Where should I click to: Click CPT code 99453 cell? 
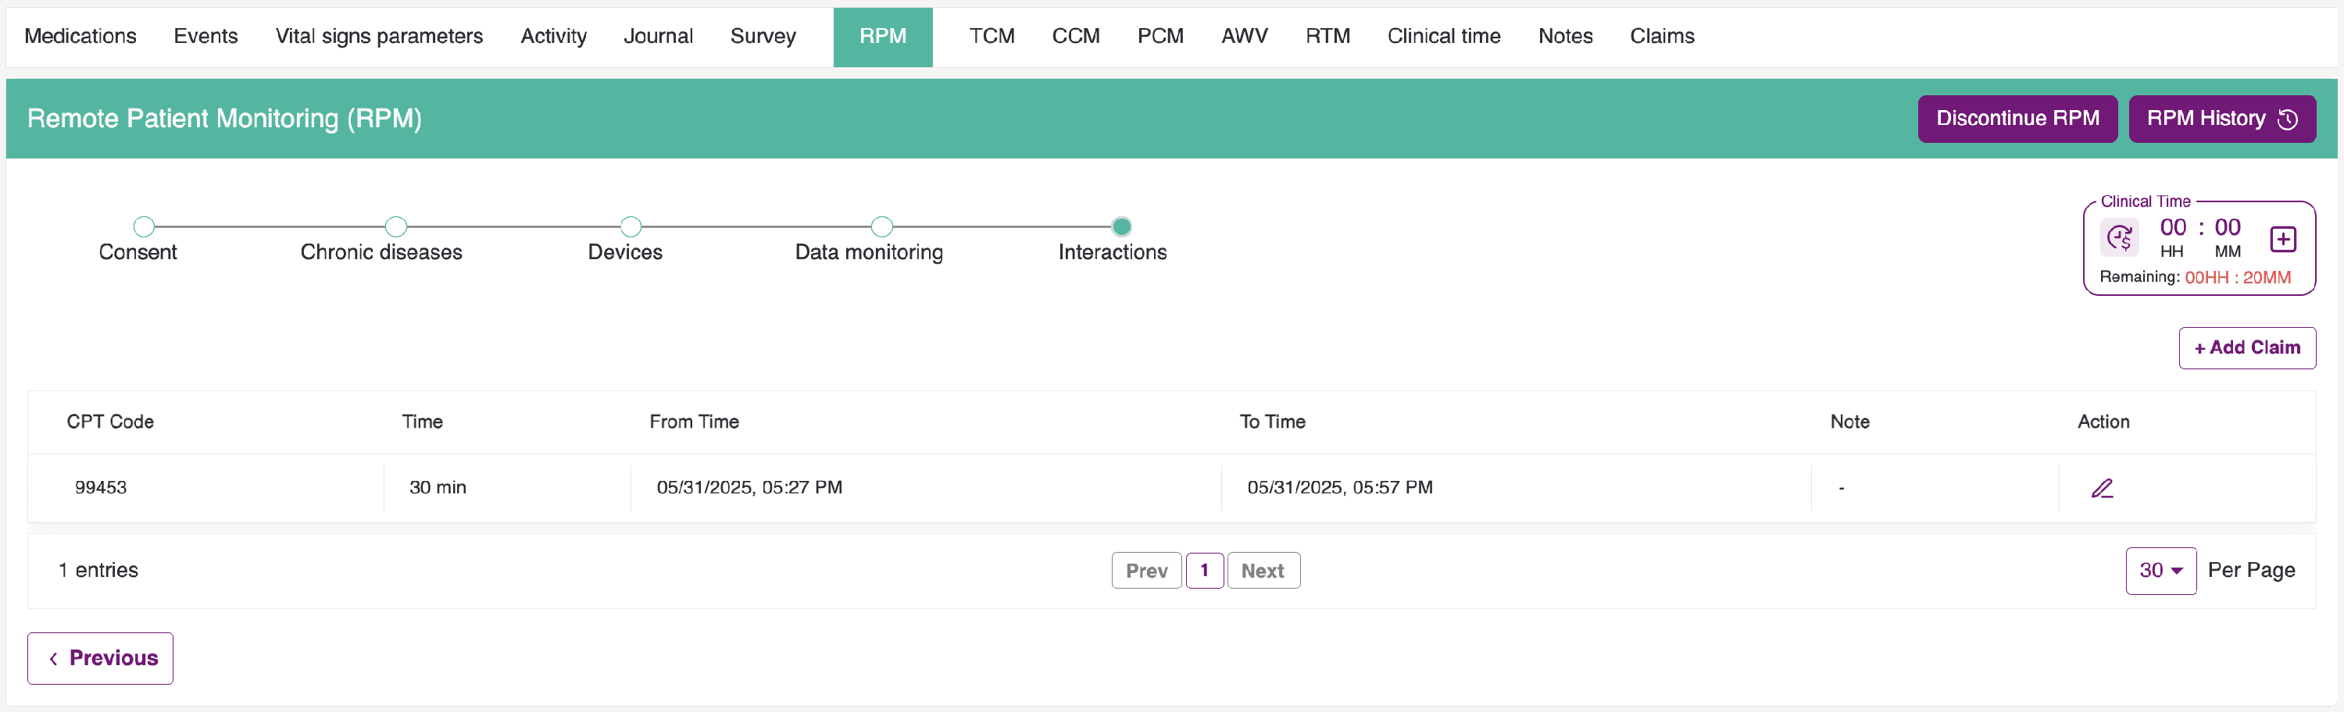click(x=101, y=487)
